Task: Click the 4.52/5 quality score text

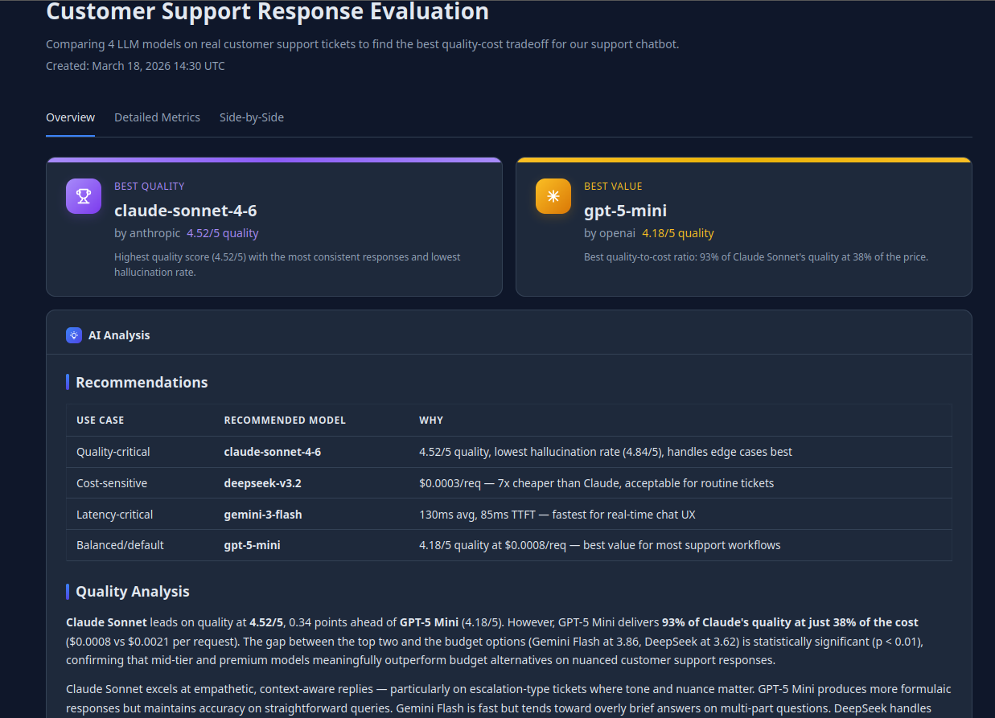Action: [x=223, y=233]
